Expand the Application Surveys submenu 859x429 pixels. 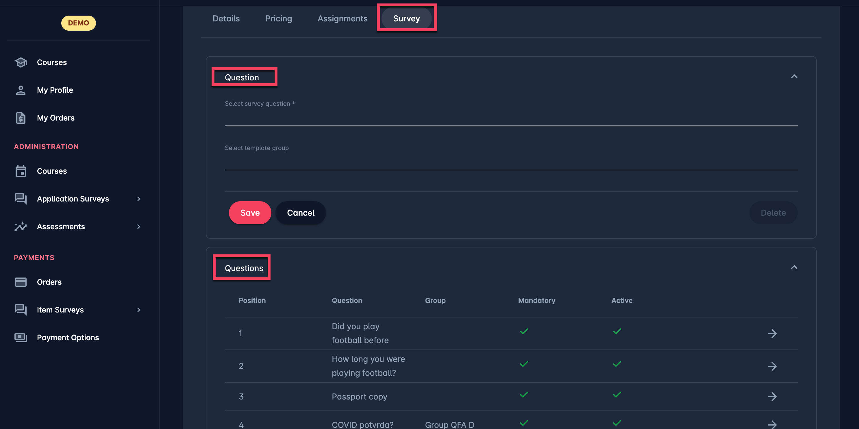139,199
